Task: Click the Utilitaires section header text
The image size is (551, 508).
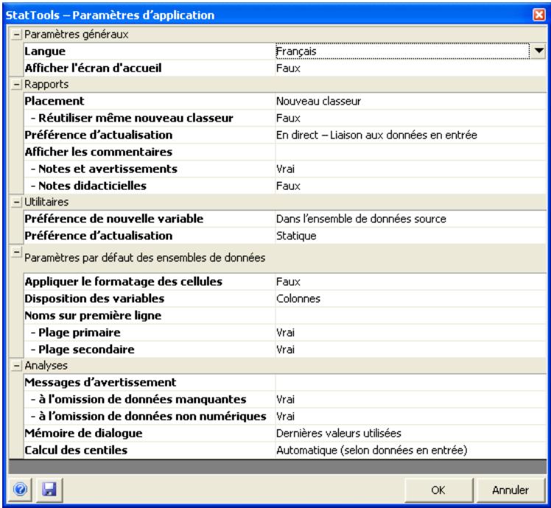Action: (46, 202)
